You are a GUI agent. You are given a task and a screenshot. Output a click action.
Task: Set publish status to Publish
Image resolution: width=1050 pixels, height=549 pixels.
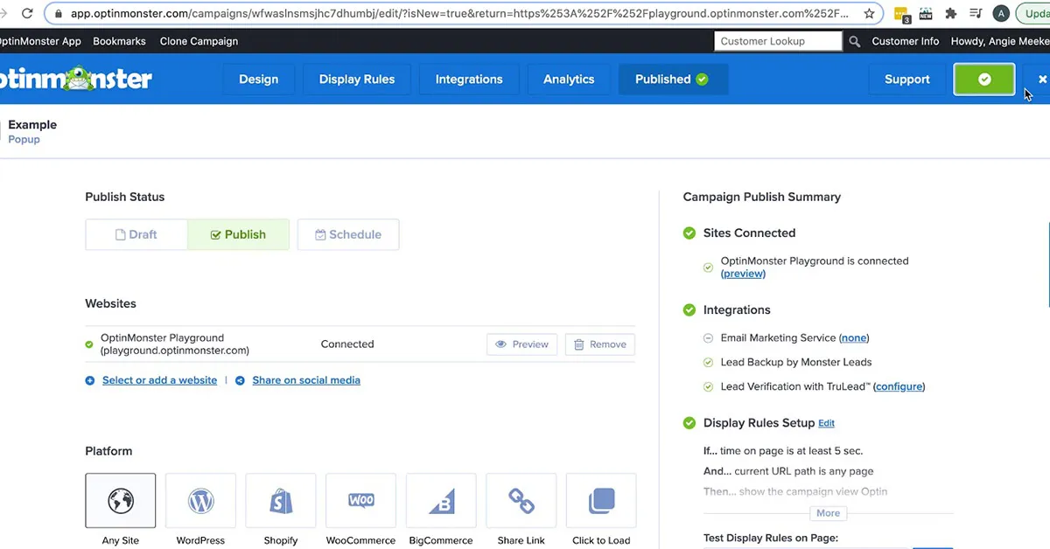(238, 234)
